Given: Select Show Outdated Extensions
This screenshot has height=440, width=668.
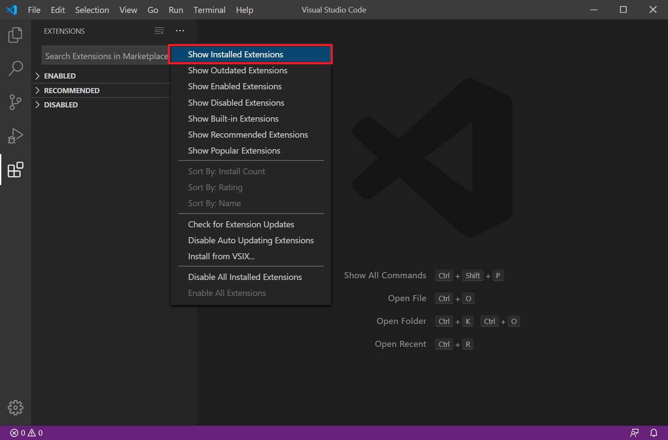Looking at the screenshot, I should pos(251,70).
